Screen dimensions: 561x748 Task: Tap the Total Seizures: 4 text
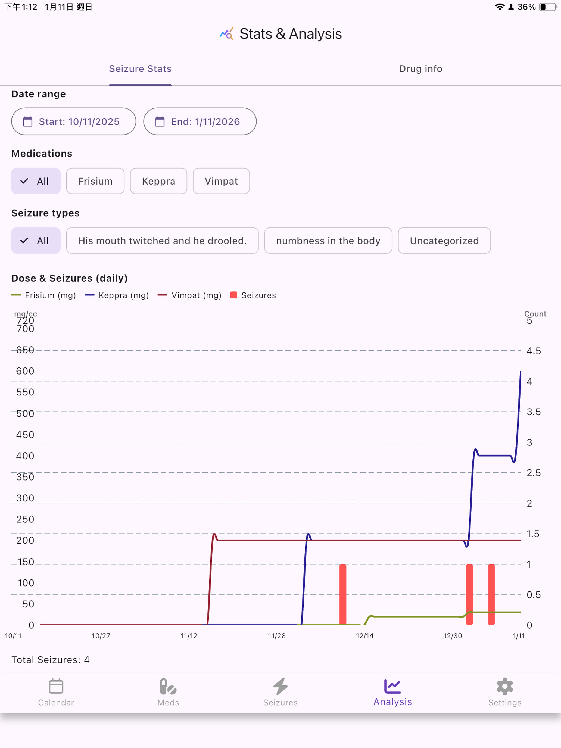tap(50, 660)
